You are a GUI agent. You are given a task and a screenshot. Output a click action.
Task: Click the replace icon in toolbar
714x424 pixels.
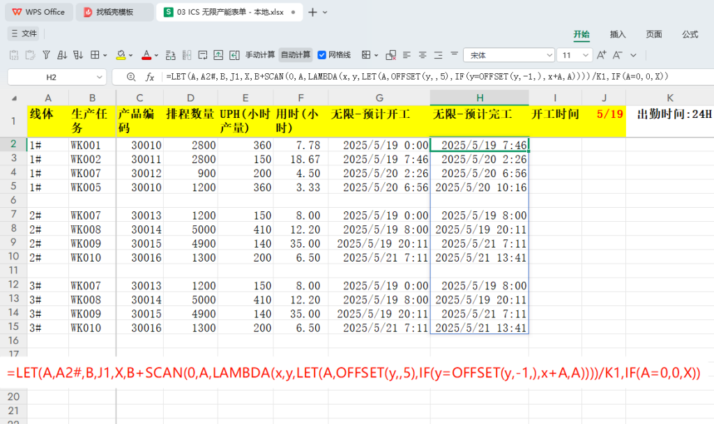[171, 55]
